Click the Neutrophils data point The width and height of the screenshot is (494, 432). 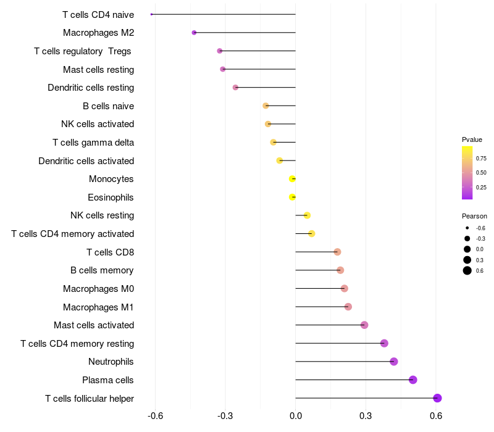393,362
